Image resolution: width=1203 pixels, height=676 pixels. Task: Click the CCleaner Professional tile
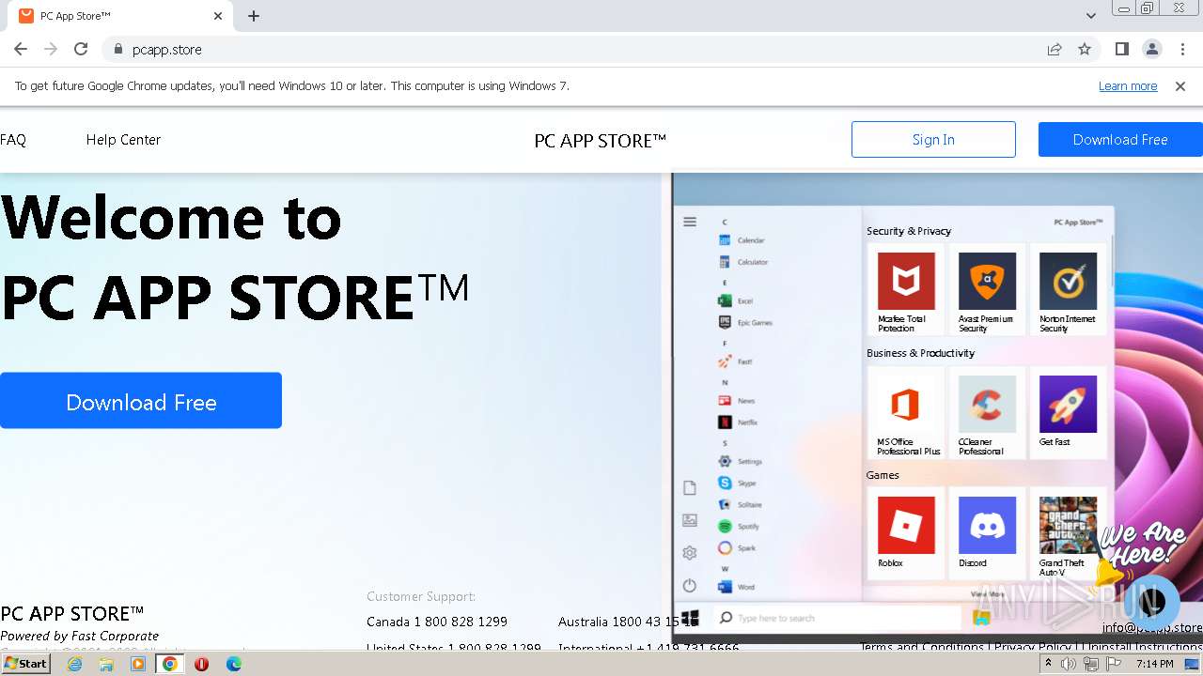click(987, 413)
